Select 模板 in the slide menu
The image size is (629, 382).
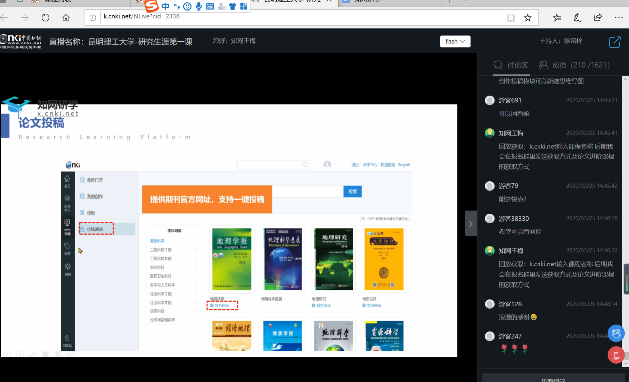tap(88, 213)
